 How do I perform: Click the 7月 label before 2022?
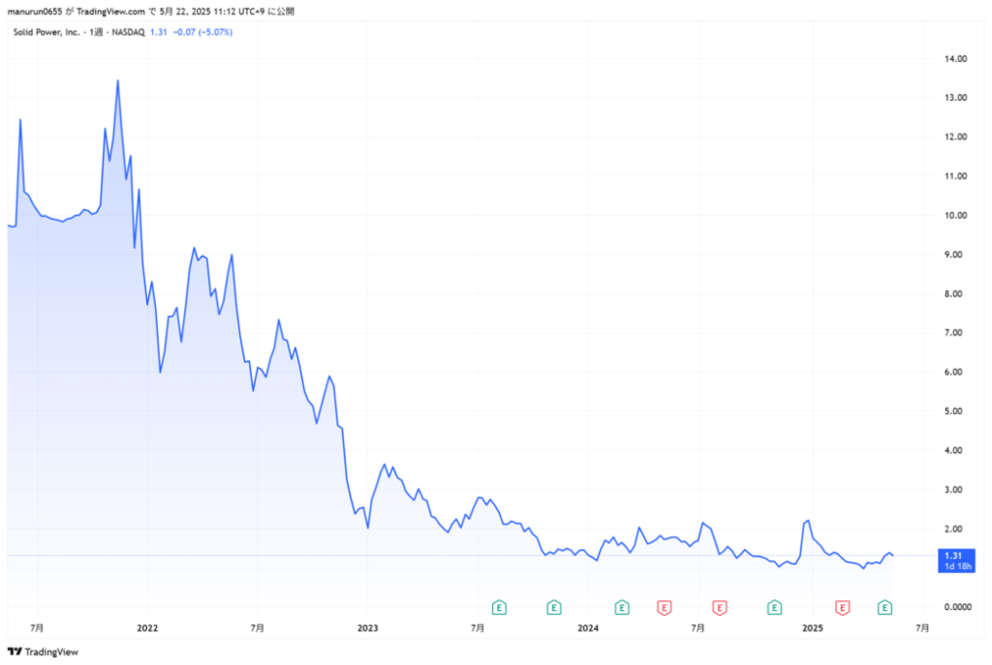pyautogui.click(x=37, y=627)
